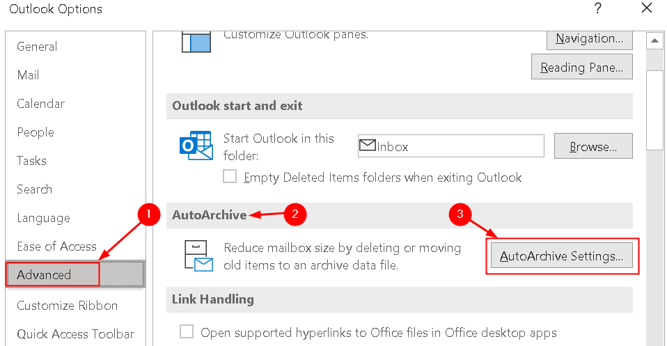Click the vertical scrollbar thumb
Screen dimensions: 667x346
click(x=654, y=109)
